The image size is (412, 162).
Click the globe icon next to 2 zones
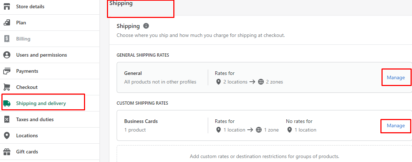click(x=261, y=82)
